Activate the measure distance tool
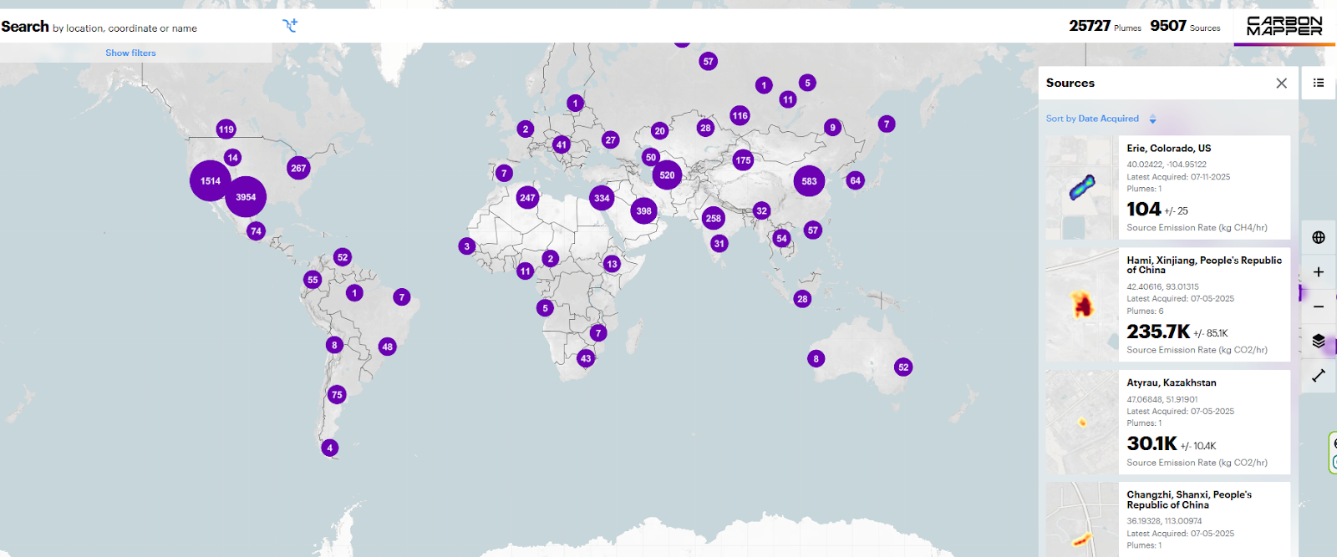This screenshot has width=1337, height=557. (1319, 376)
